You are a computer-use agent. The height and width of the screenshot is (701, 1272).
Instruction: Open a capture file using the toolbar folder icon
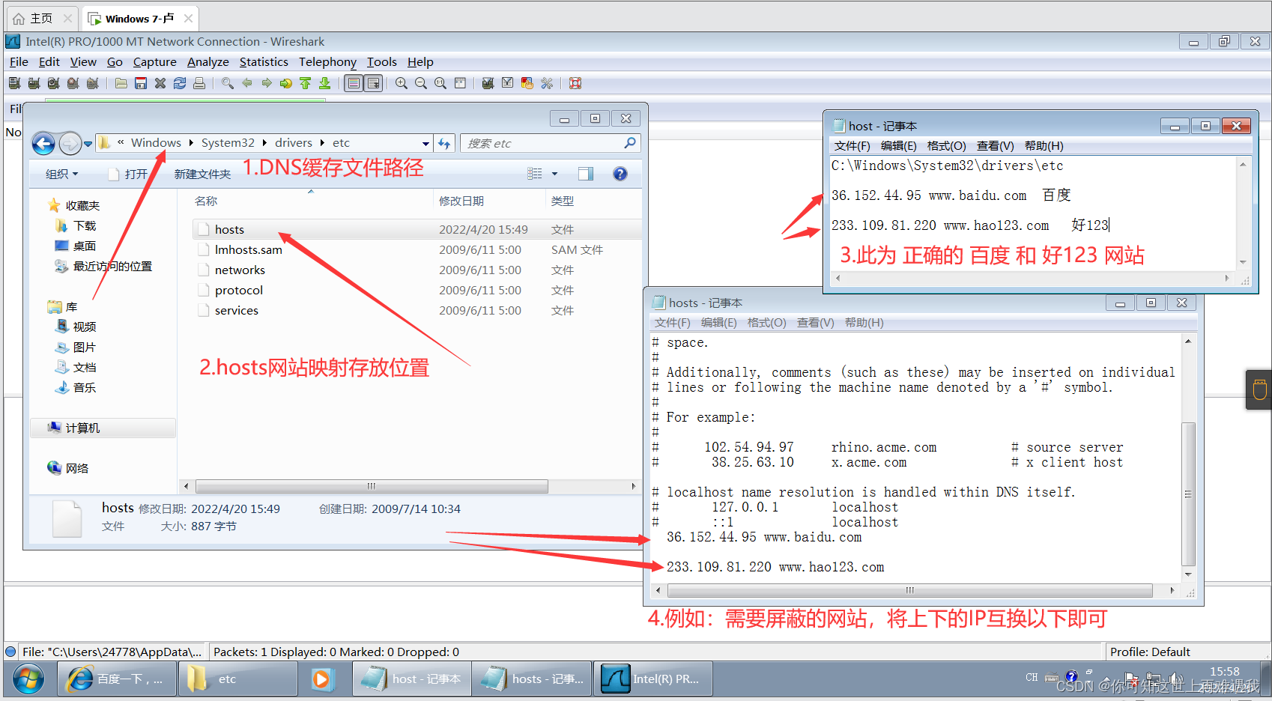[121, 83]
